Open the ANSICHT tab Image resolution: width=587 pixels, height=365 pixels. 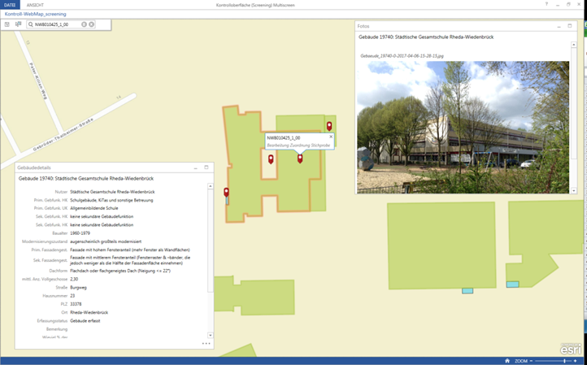click(x=35, y=5)
